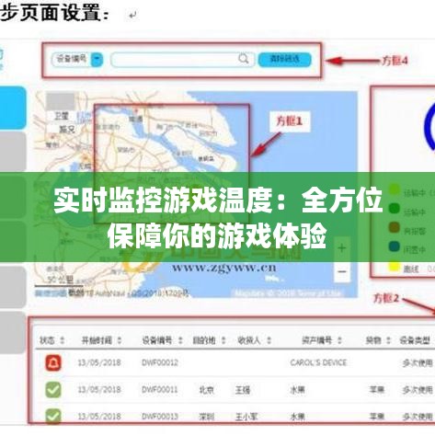Click the gray map layer thumbnail
Image resolution: width=435 pixels, height=435 pixels.
point(60,101)
